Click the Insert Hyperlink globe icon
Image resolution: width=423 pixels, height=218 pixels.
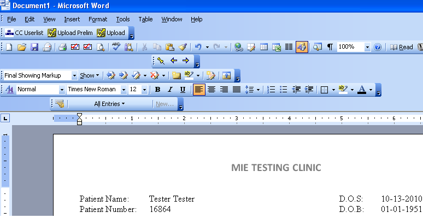[238, 47]
